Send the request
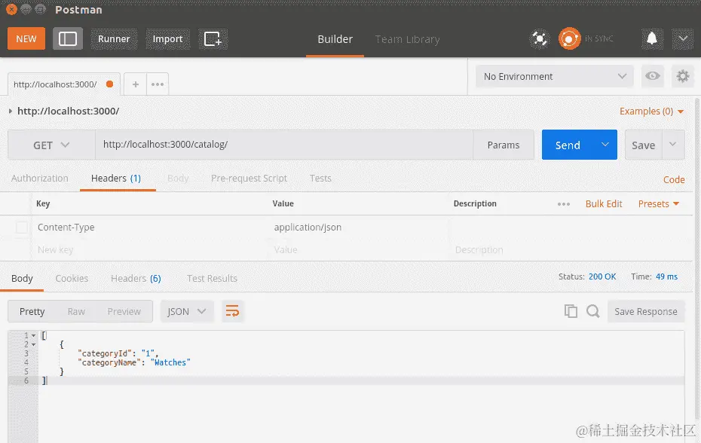 click(568, 145)
